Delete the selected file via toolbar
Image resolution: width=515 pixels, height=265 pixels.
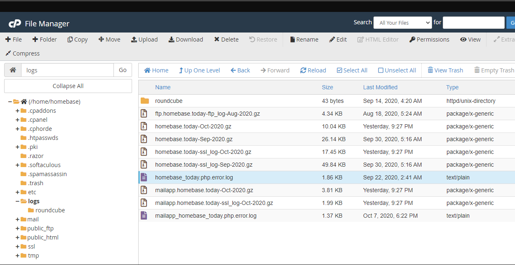(226, 40)
